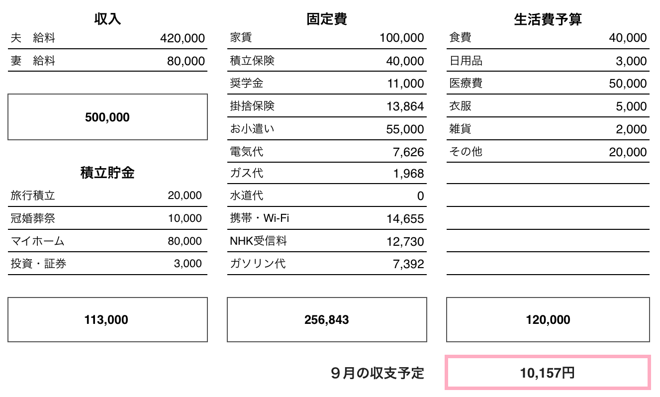Select the living budget total 120,000
Image resolution: width=660 pixels, height=397 pixels.
pyautogui.click(x=548, y=319)
